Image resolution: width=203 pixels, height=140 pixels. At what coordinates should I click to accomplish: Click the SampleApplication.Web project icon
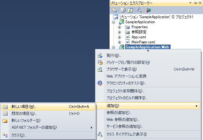pos(121,47)
